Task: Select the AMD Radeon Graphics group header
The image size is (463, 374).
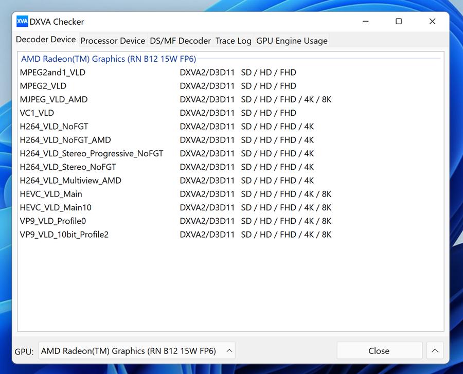Action: pos(109,59)
